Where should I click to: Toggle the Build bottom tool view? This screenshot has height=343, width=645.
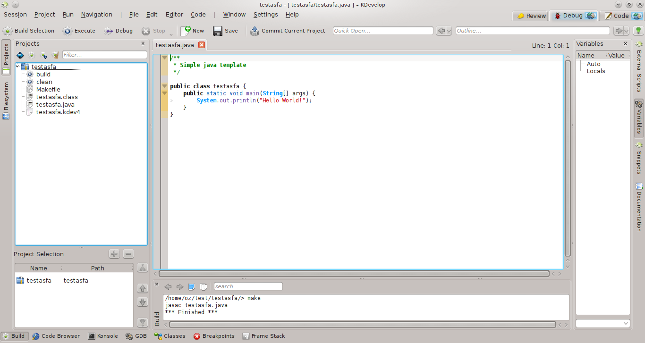click(x=14, y=336)
